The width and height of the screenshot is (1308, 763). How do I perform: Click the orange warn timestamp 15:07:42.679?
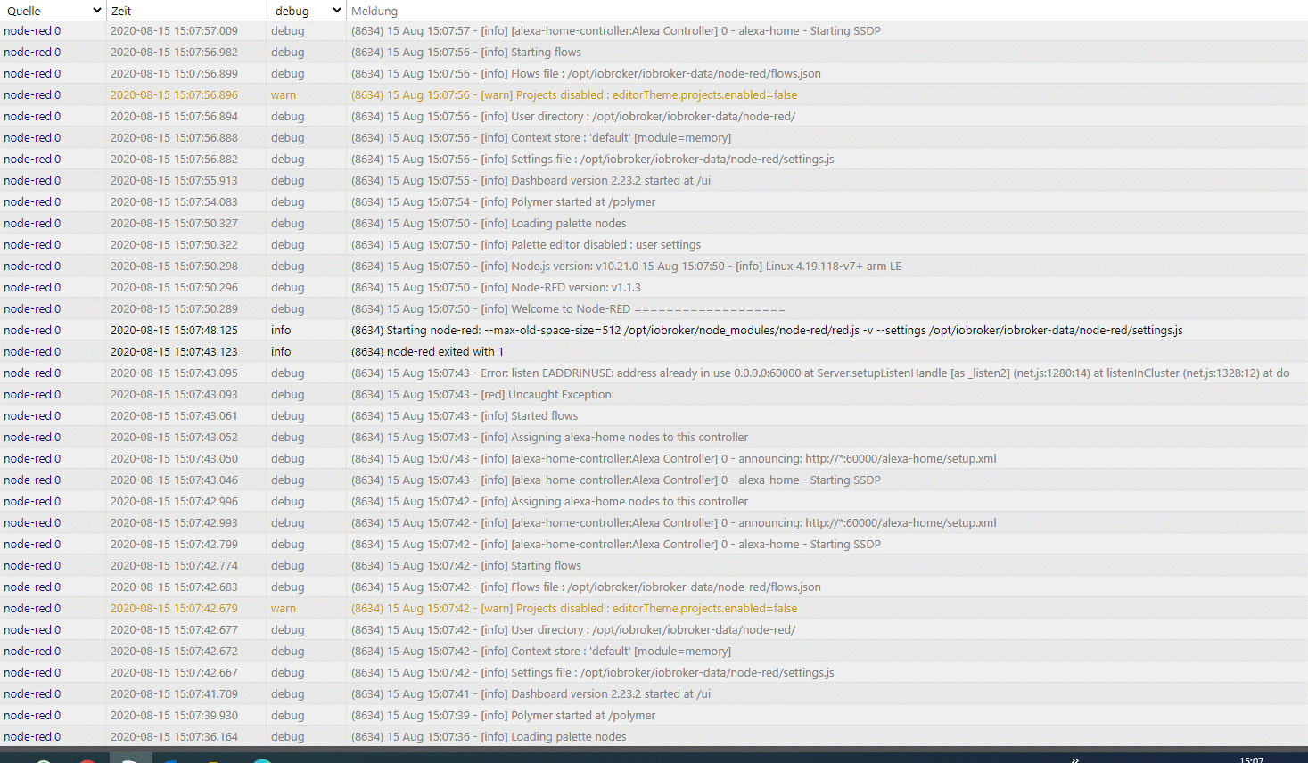pos(174,609)
